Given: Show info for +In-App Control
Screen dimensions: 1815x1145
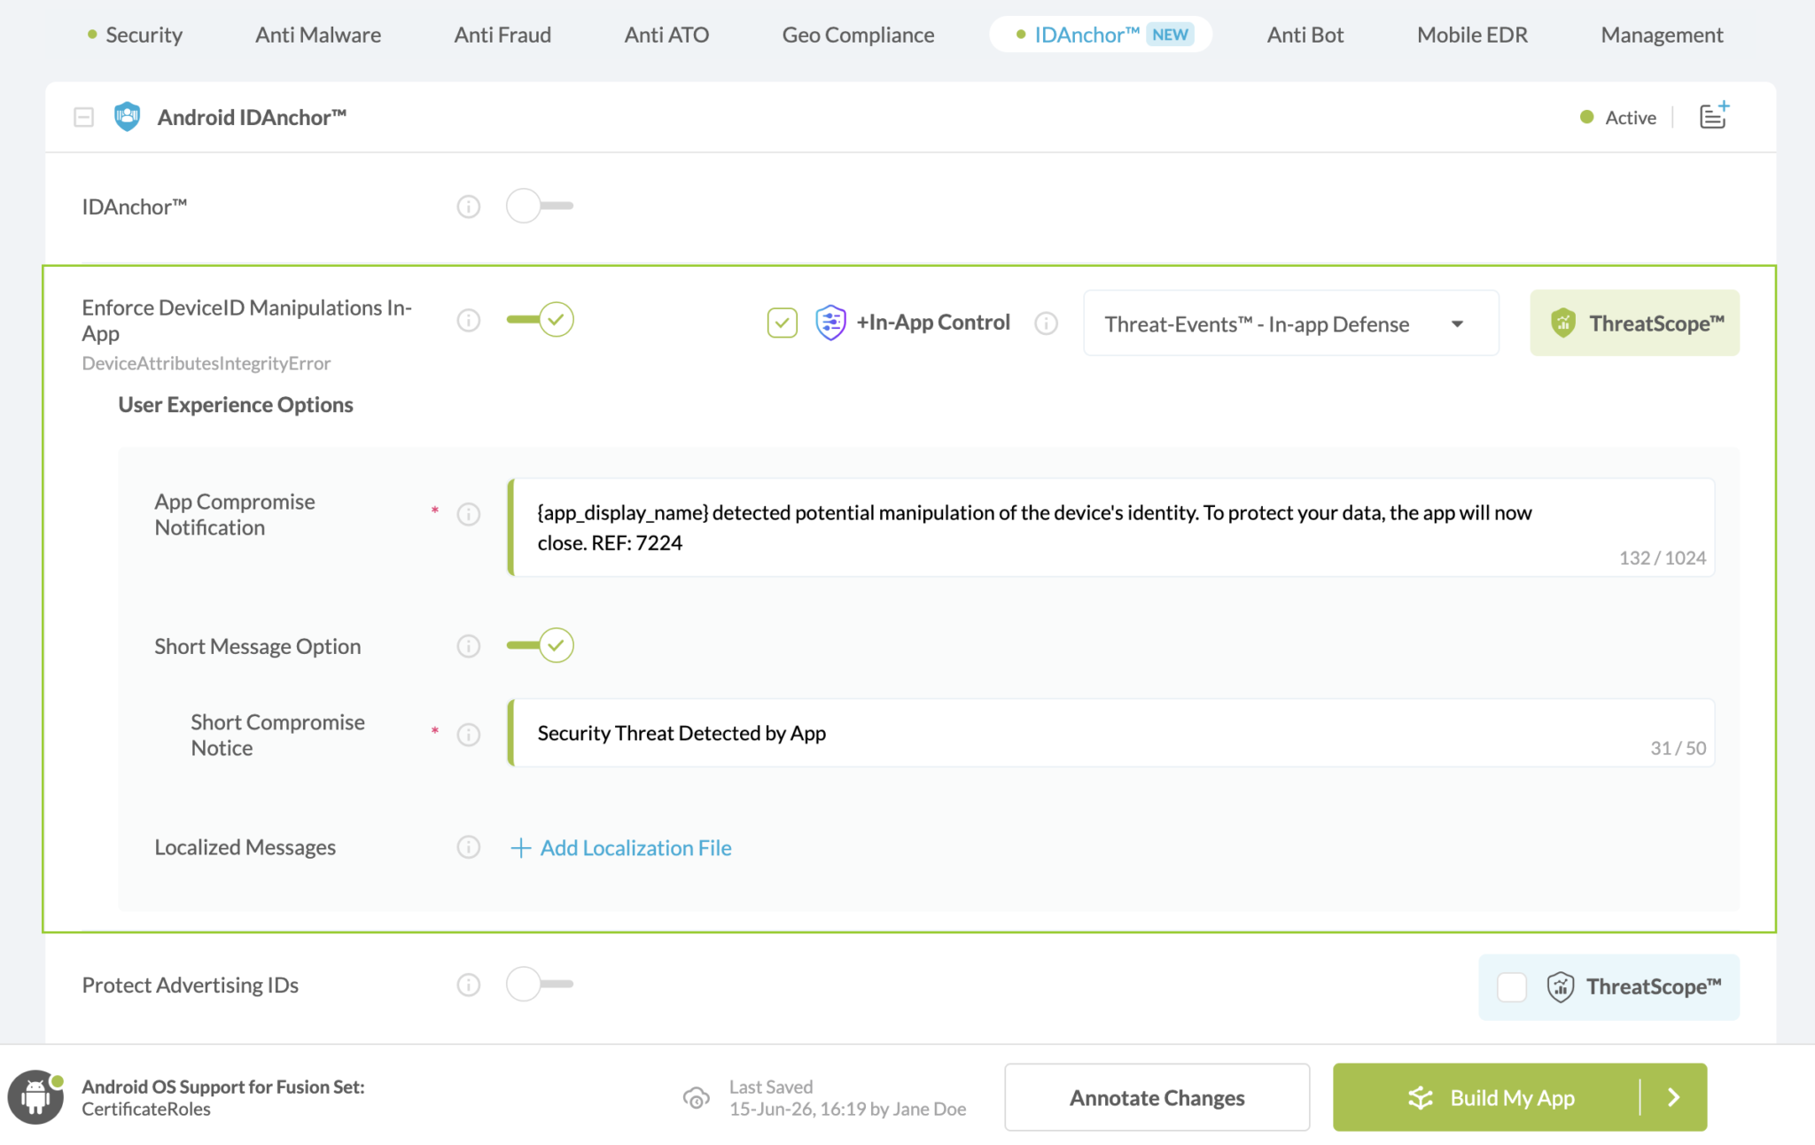Looking at the screenshot, I should tap(1047, 323).
